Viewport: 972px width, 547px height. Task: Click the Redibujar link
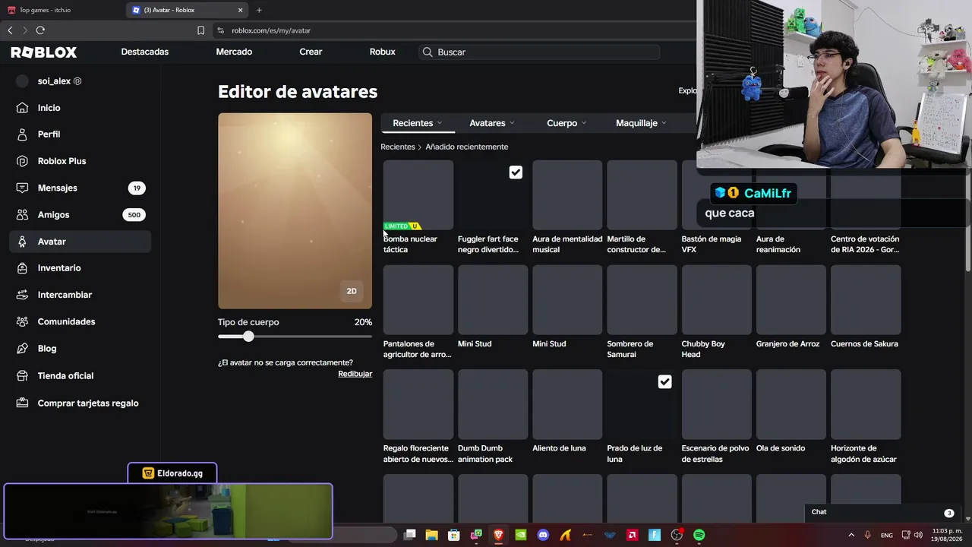(x=355, y=374)
